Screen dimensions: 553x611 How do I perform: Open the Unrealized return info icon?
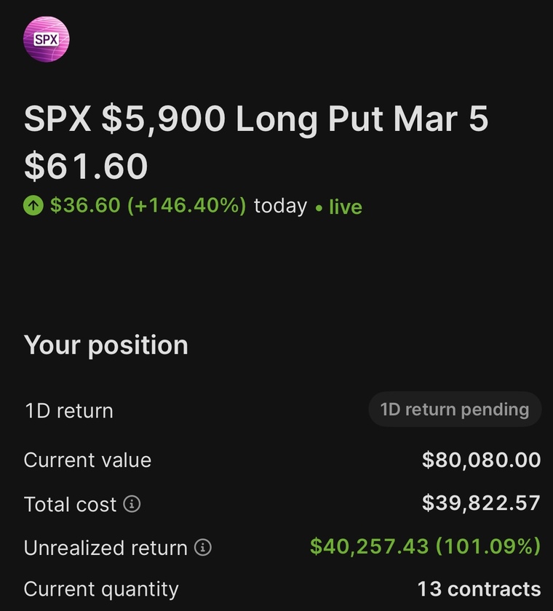[x=203, y=547]
